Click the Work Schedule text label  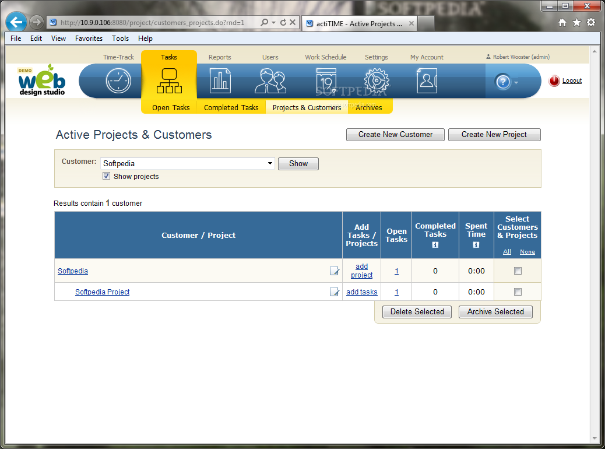tap(326, 57)
